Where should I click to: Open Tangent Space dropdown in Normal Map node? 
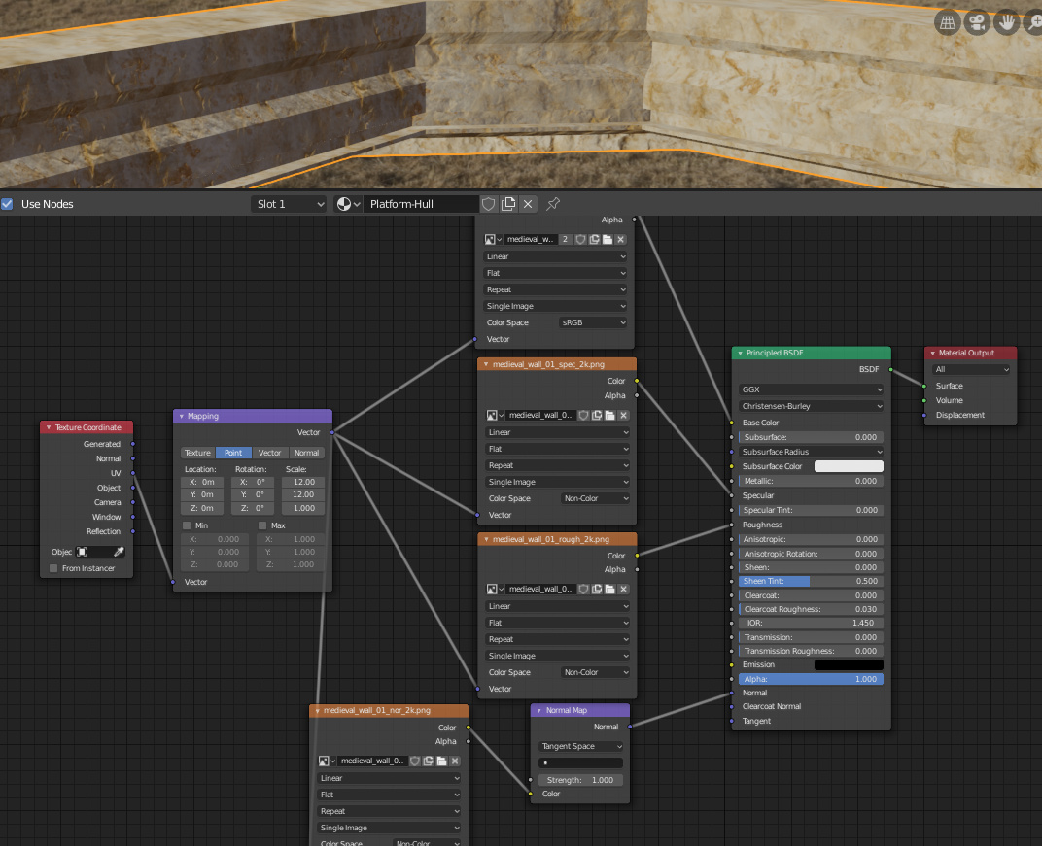point(580,746)
